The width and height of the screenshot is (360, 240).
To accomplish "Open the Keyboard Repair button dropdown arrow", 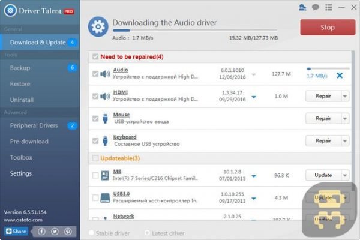I will pos(345,141).
